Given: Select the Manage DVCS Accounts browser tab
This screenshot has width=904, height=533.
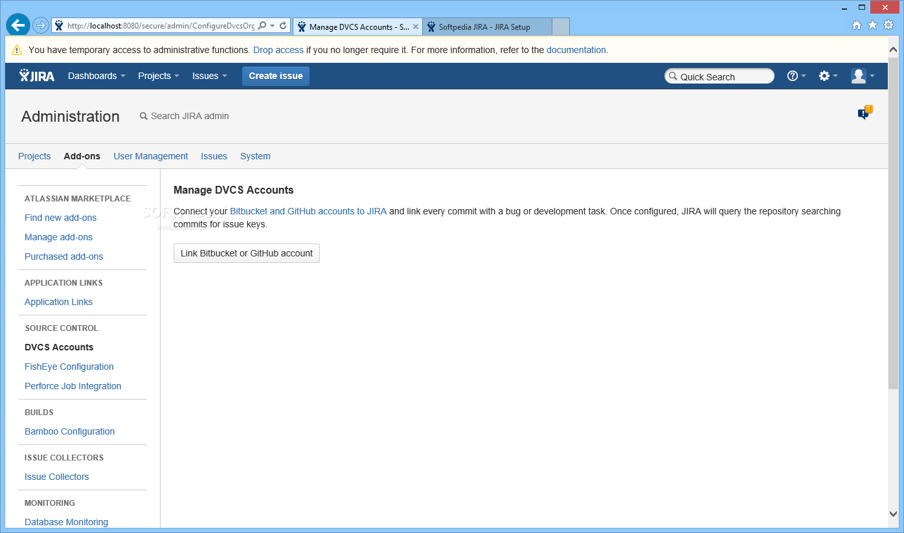Looking at the screenshot, I should (357, 27).
